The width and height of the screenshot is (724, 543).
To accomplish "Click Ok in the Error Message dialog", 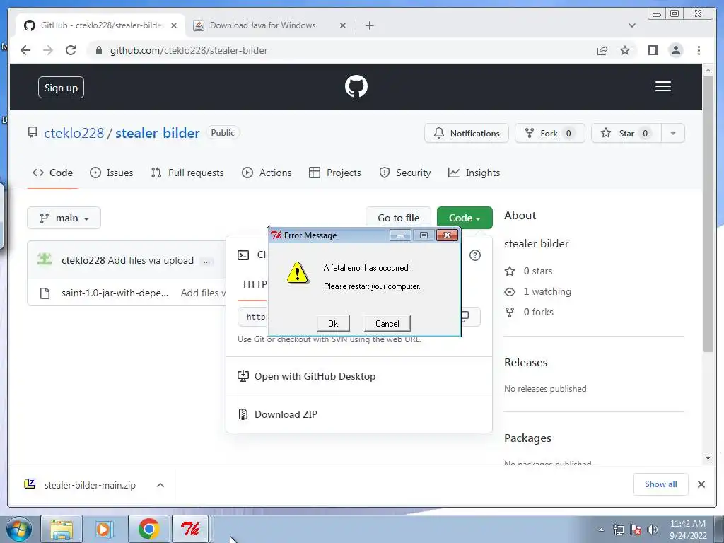I will tap(333, 324).
